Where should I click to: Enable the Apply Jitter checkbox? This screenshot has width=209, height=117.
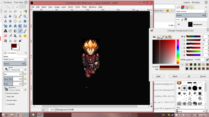click(5, 96)
